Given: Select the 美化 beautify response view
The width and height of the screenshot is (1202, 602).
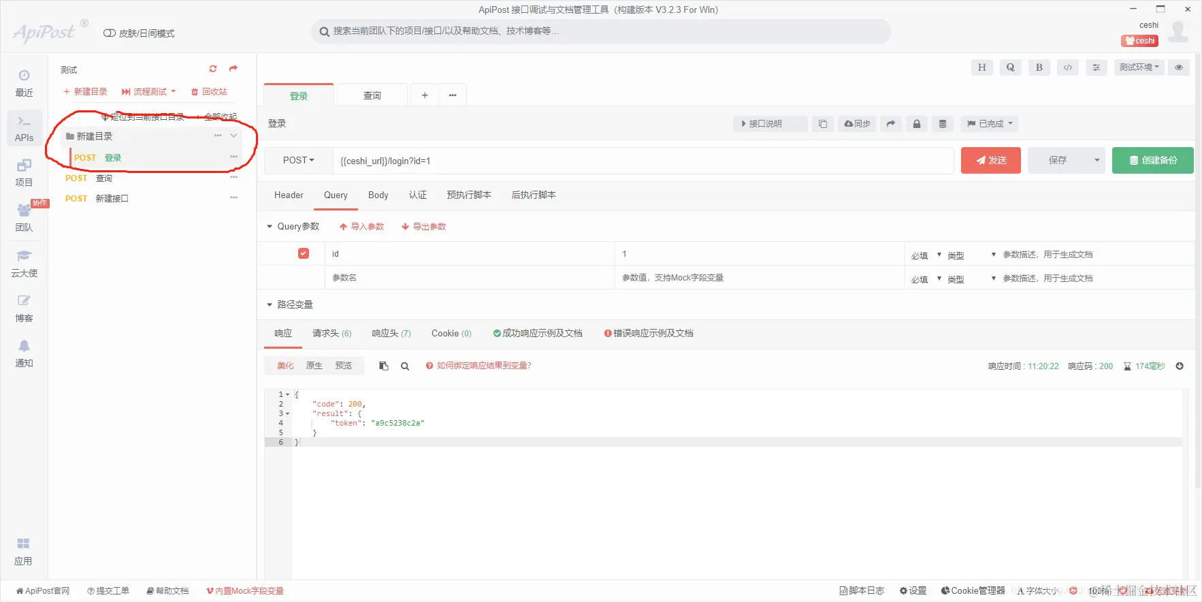Looking at the screenshot, I should pos(285,366).
